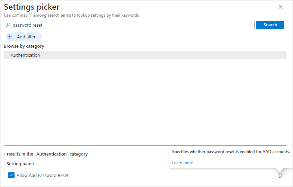Click the Setting name column header

point(20,163)
